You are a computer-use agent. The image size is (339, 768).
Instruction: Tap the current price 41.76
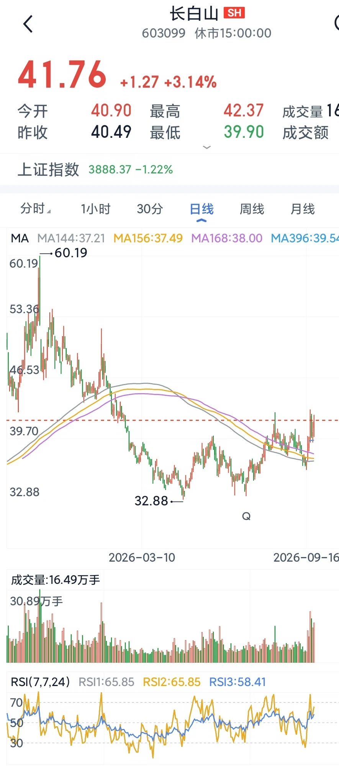point(62,75)
